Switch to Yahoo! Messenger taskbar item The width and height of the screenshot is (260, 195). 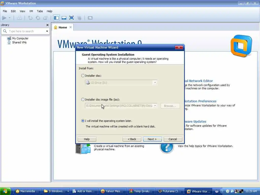(x=112, y=191)
